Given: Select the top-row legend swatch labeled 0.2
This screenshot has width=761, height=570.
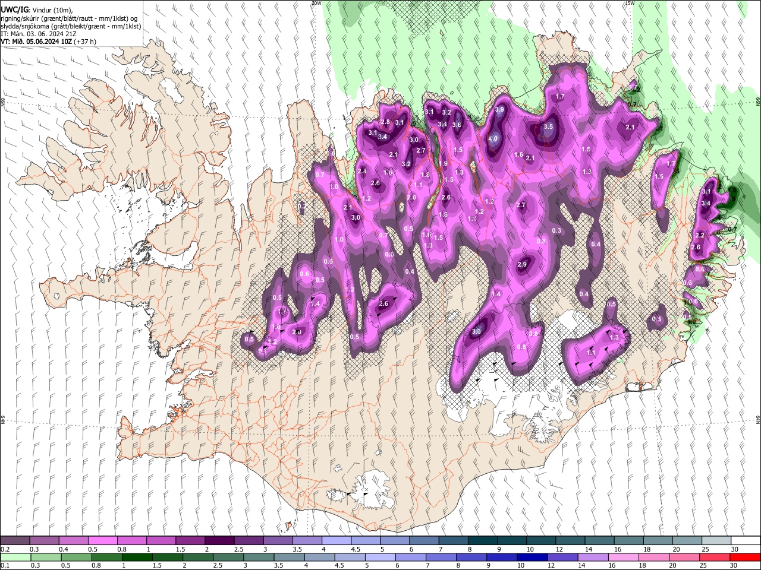Looking at the screenshot, I should (15, 540).
